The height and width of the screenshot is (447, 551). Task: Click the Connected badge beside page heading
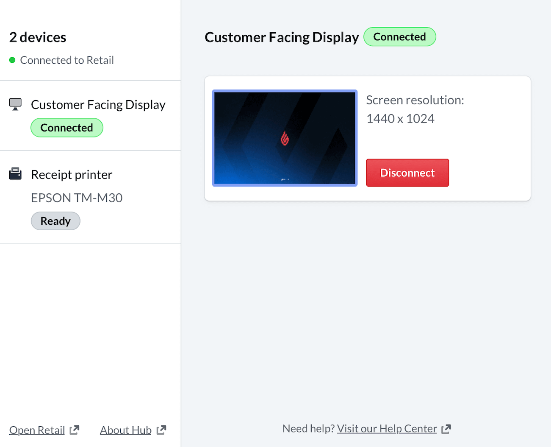[x=399, y=37]
